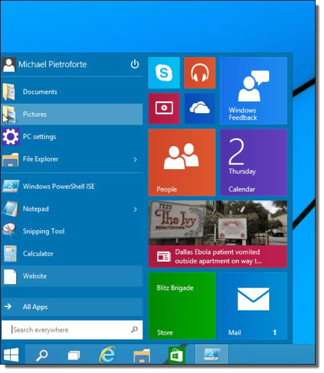
Task: Open the People tile
Action: coord(182,162)
